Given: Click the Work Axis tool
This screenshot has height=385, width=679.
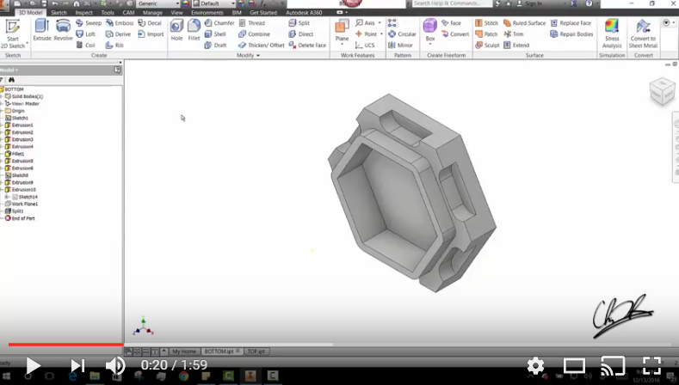Looking at the screenshot, I should click(365, 23).
